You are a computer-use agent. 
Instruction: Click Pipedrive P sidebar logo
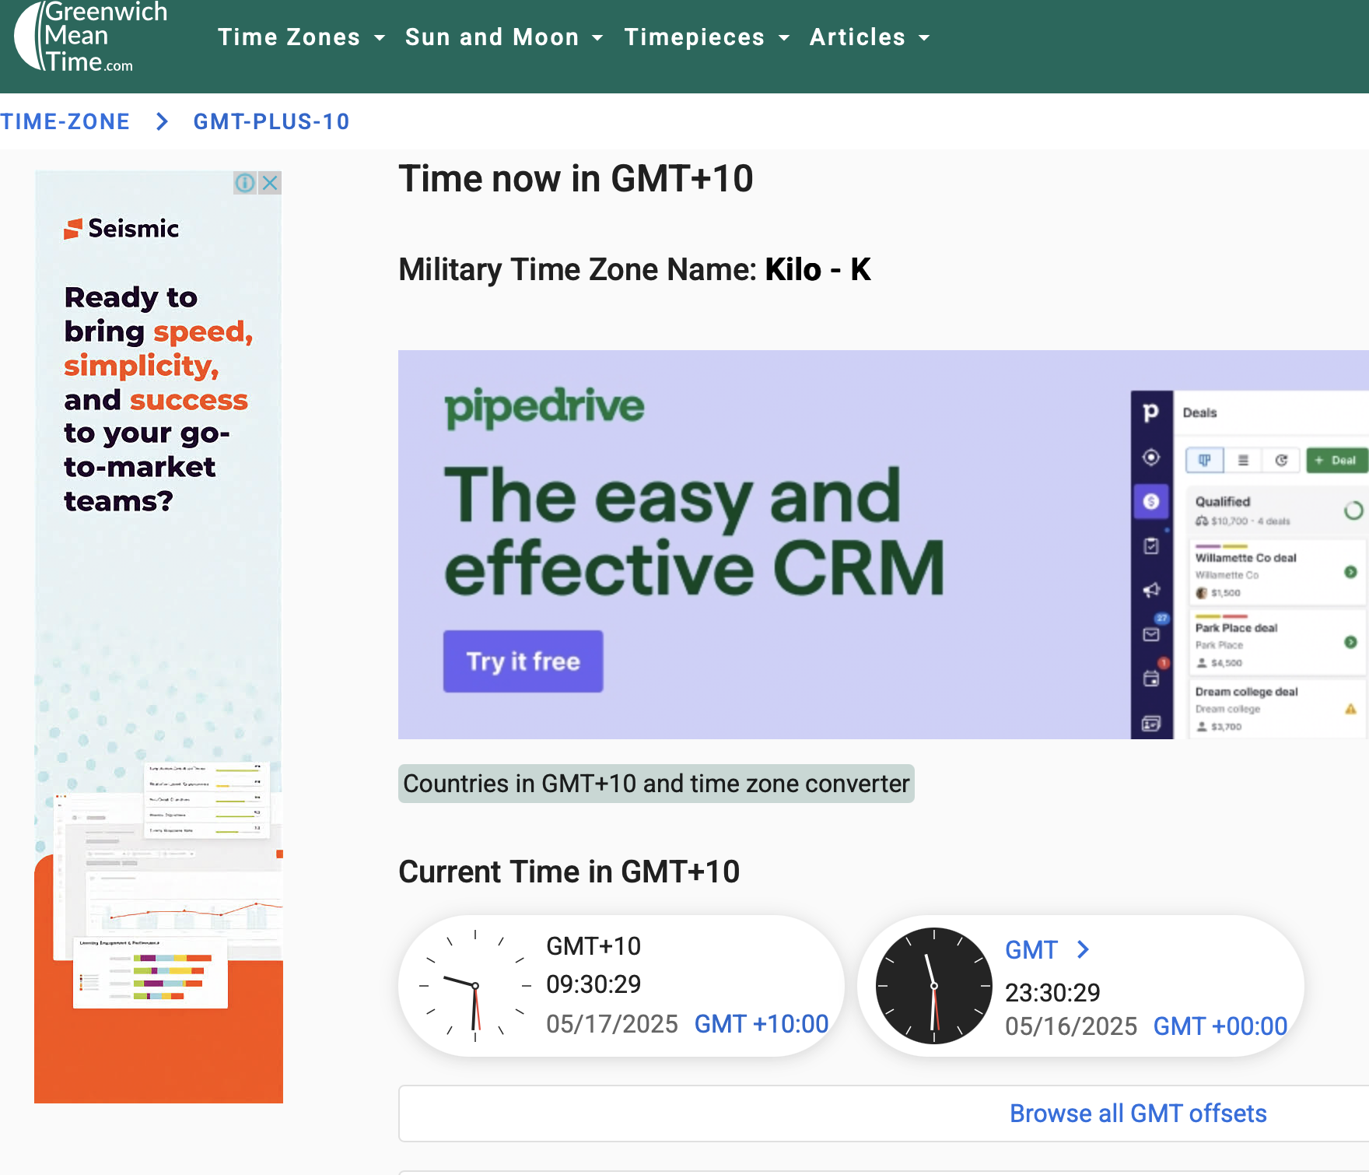1151,412
